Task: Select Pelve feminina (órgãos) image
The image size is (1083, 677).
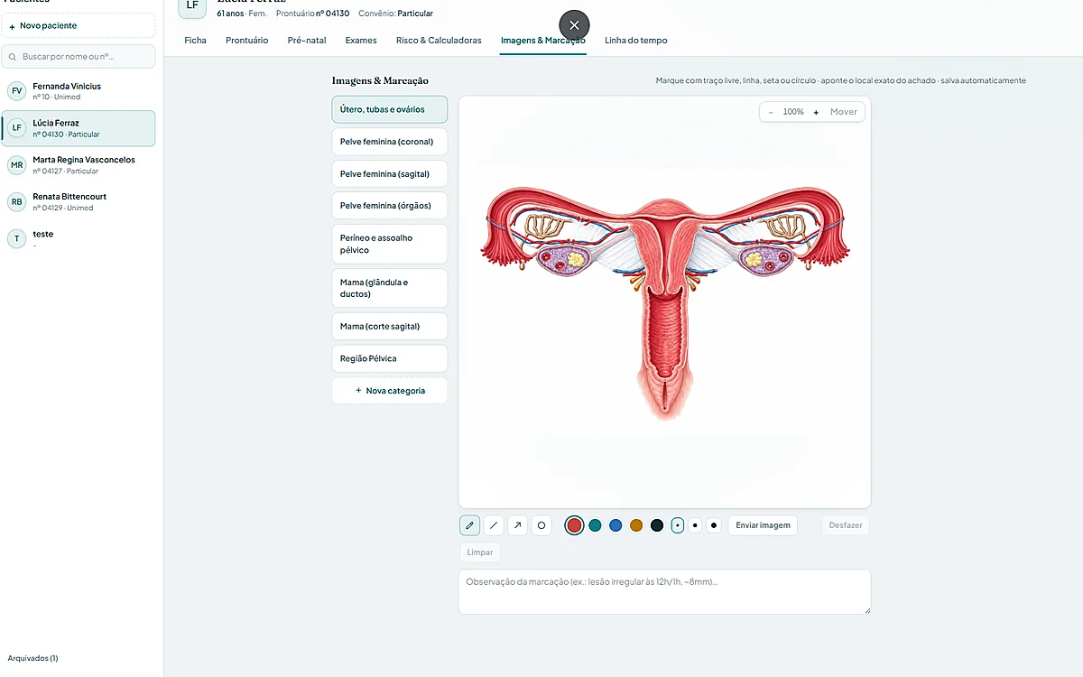Action: click(390, 206)
